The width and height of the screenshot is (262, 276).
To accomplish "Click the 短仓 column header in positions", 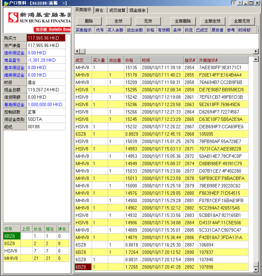I will point(50,229).
